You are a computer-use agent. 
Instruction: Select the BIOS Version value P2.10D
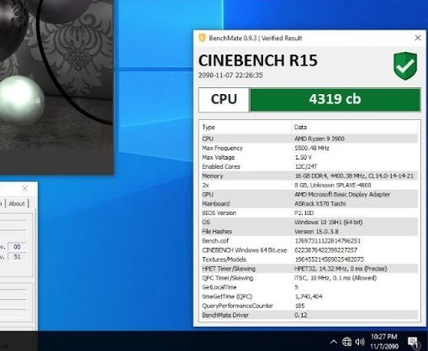coord(304,212)
